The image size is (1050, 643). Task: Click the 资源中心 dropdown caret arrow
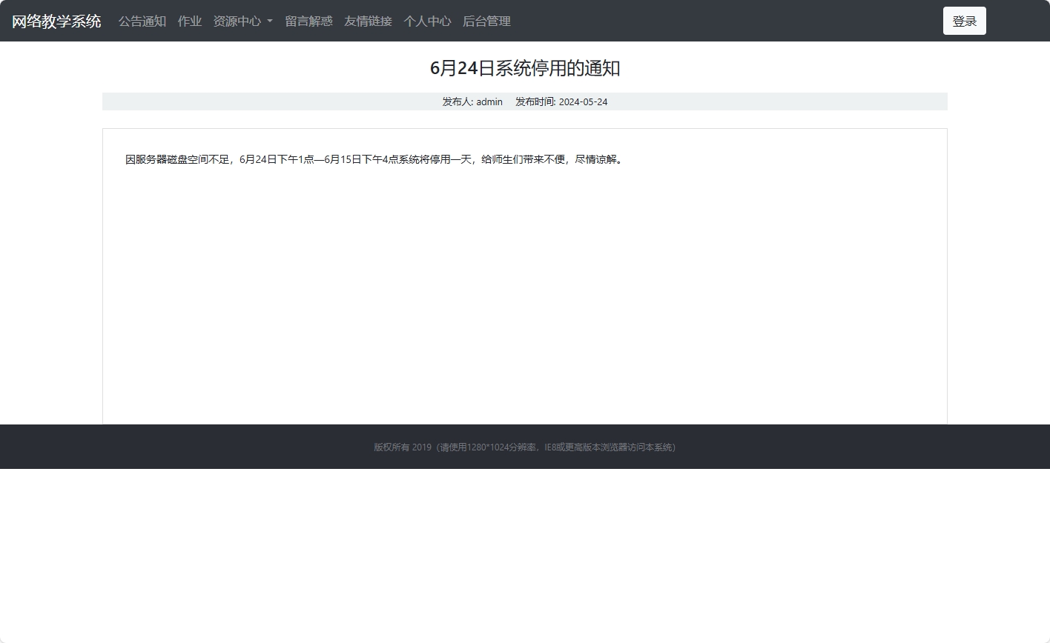point(270,22)
